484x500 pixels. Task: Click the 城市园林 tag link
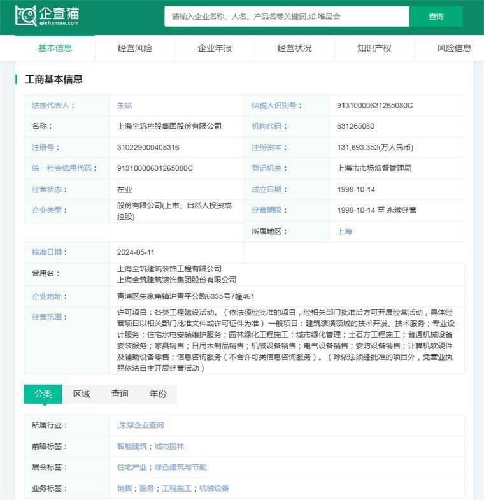(169, 446)
